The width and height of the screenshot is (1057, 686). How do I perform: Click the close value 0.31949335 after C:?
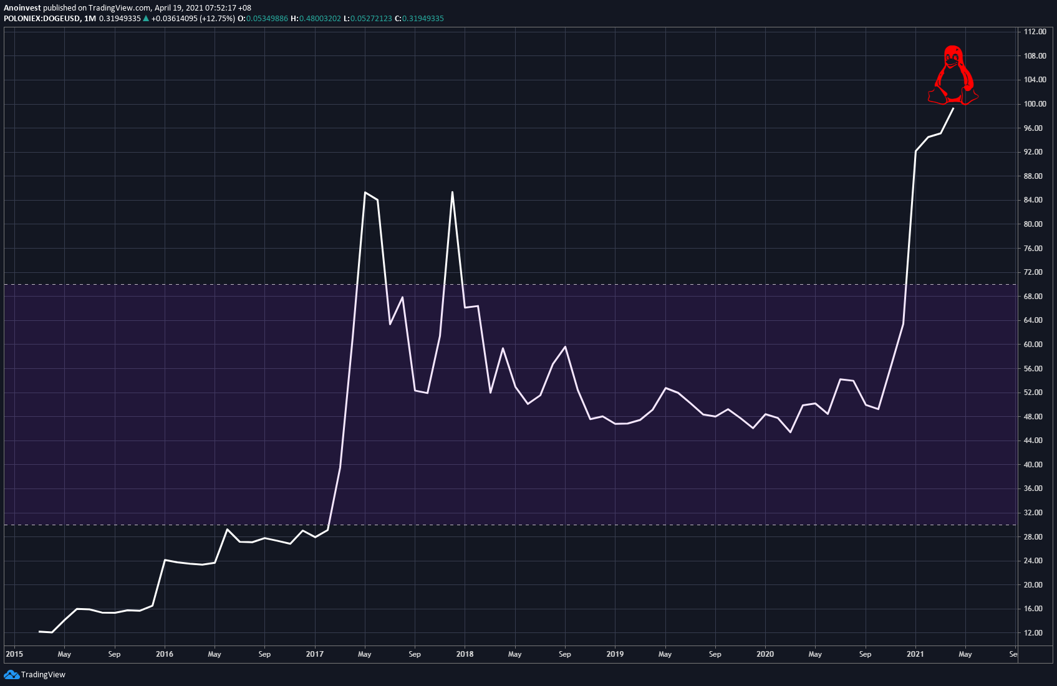423,19
